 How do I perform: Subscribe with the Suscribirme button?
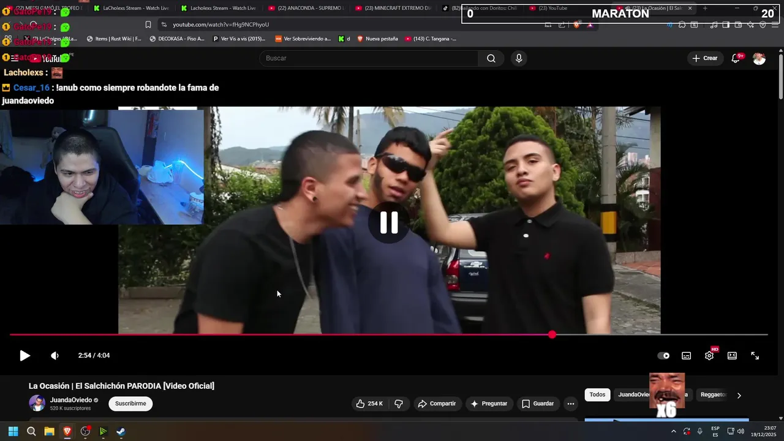(130, 404)
